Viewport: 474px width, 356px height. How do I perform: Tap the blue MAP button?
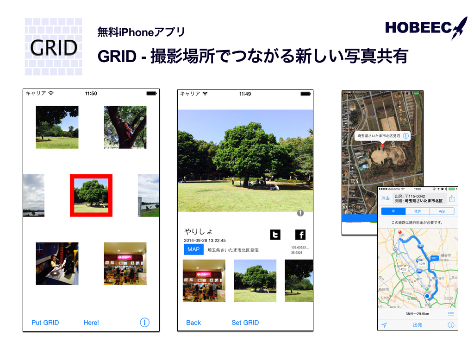pos(193,249)
